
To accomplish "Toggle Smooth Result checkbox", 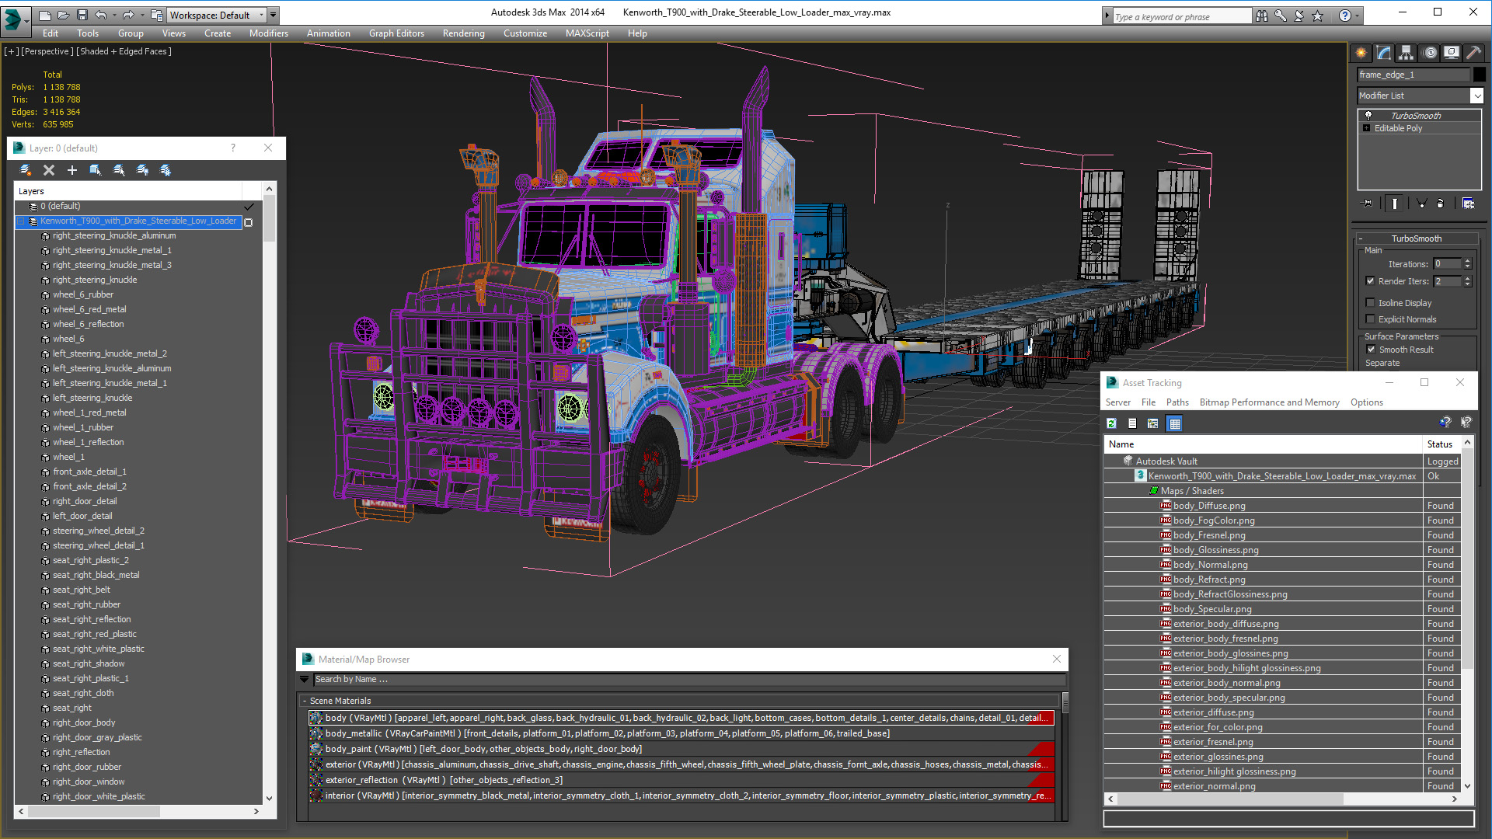I will pyautogui.click(x=1371, y=350).
